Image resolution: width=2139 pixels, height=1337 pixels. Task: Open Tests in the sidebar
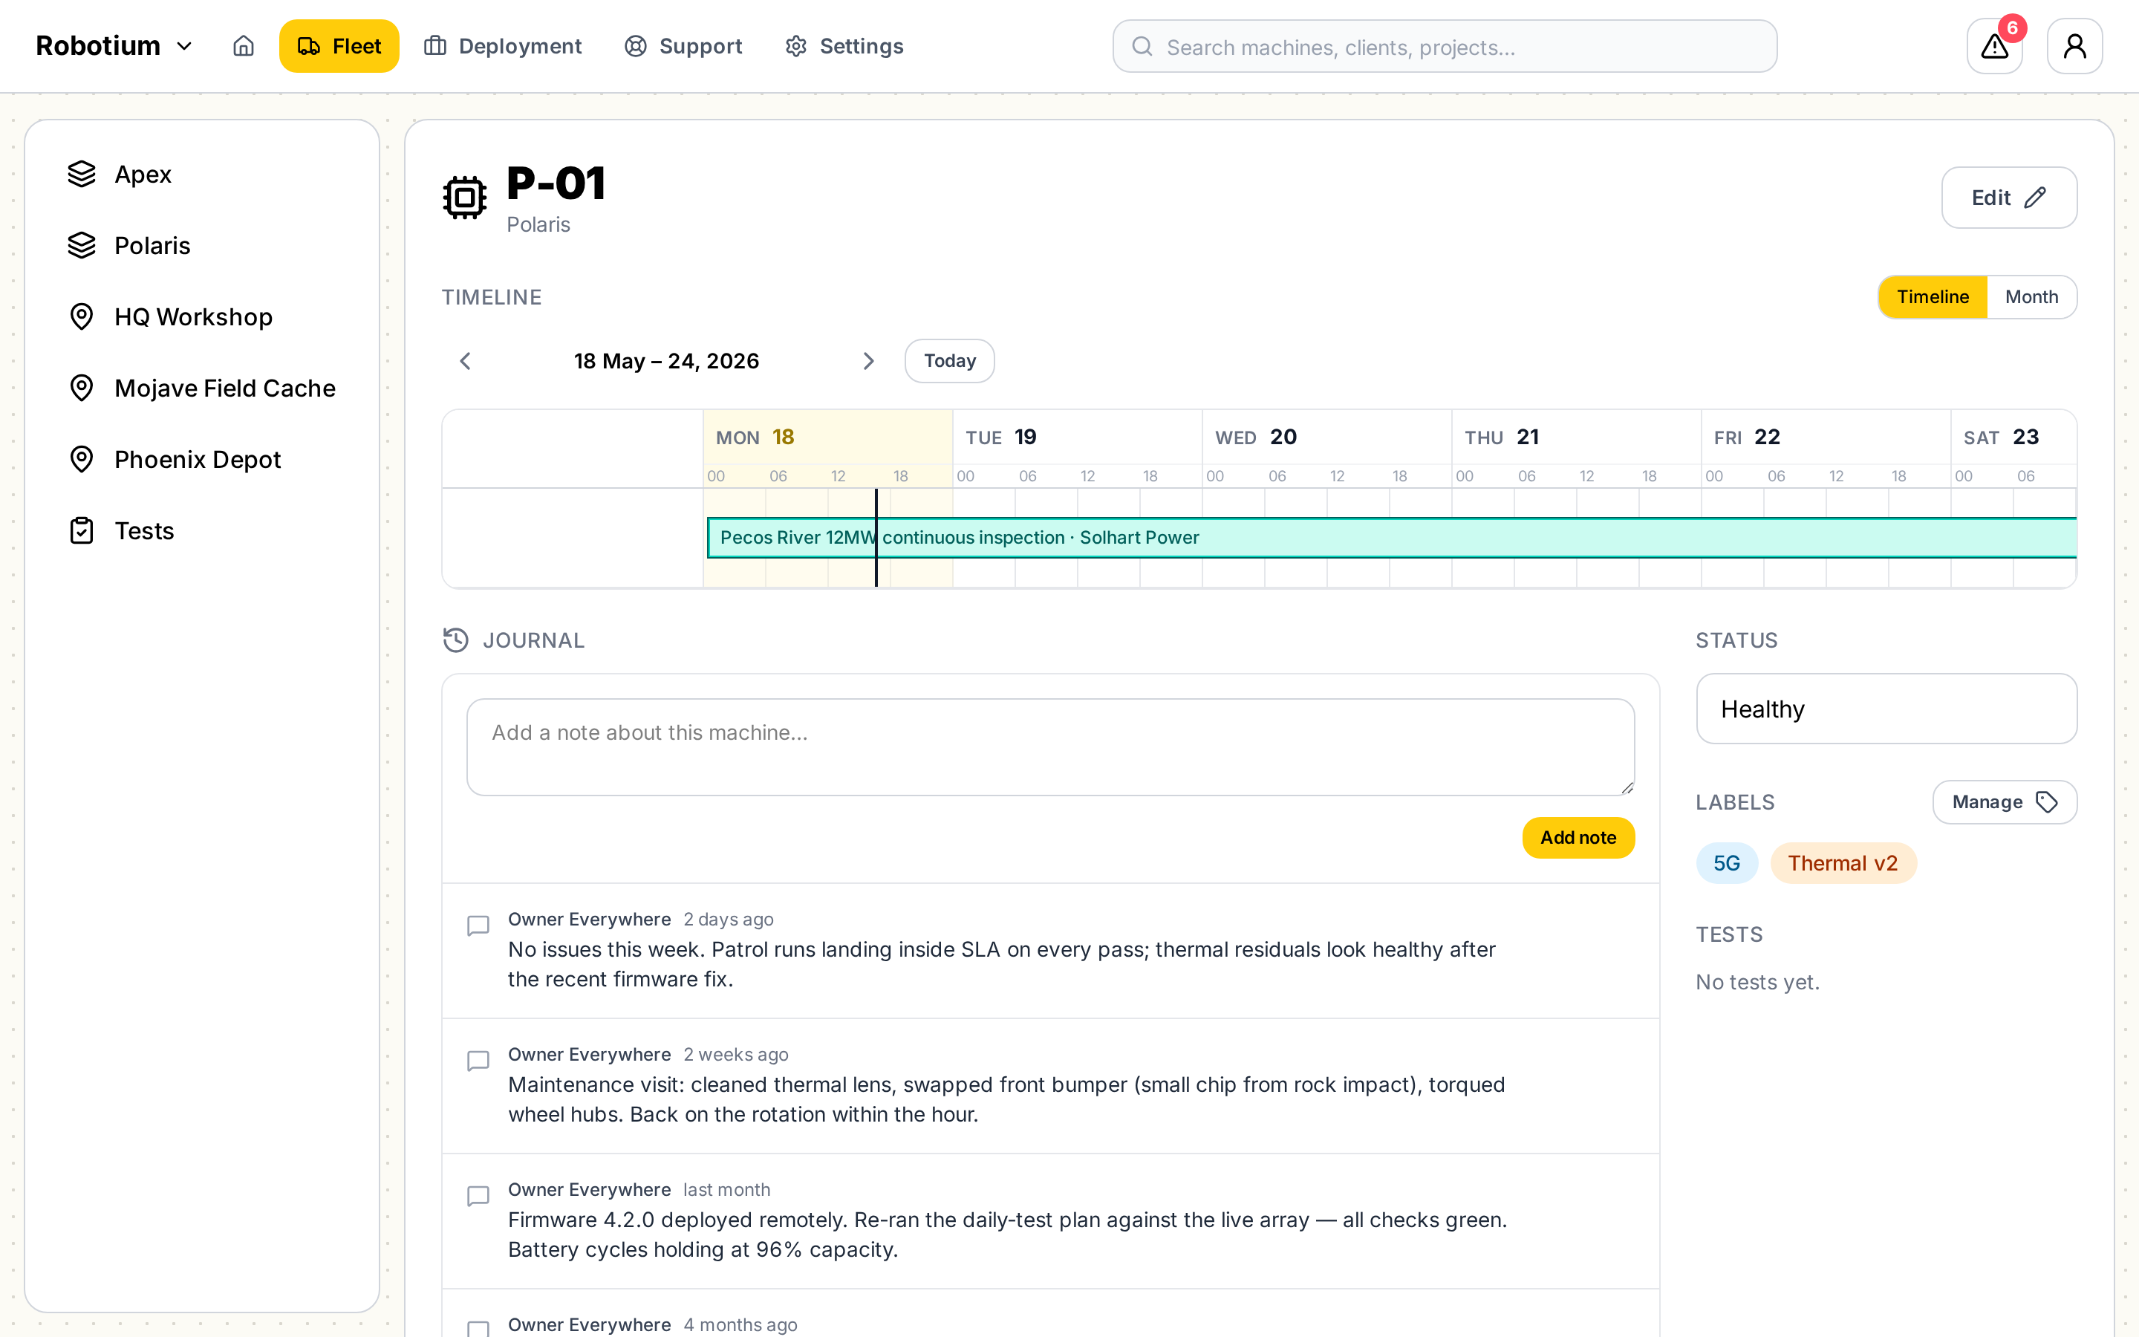(203, 530)
